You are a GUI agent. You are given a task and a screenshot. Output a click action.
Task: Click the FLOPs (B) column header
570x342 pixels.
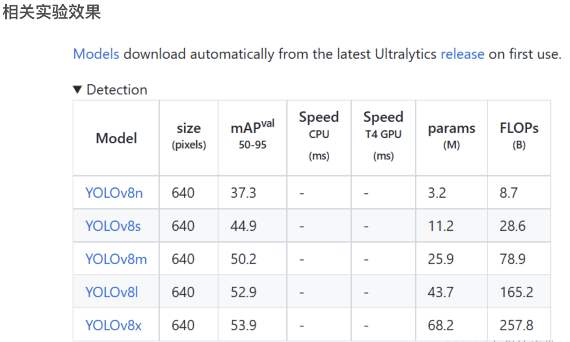click(x=519, y=136)
